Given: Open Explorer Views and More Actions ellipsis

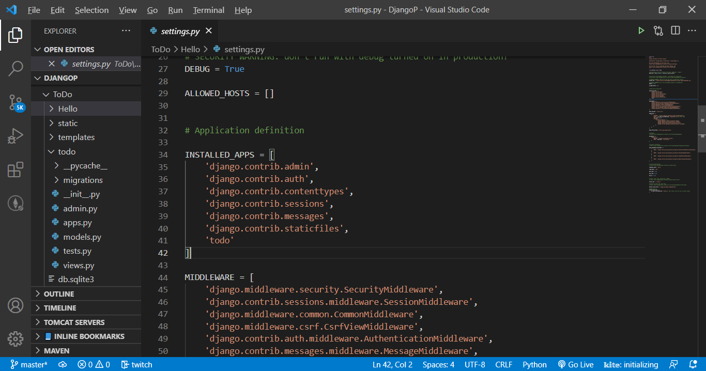Looking at the screenshot, I should pos(126,31).
